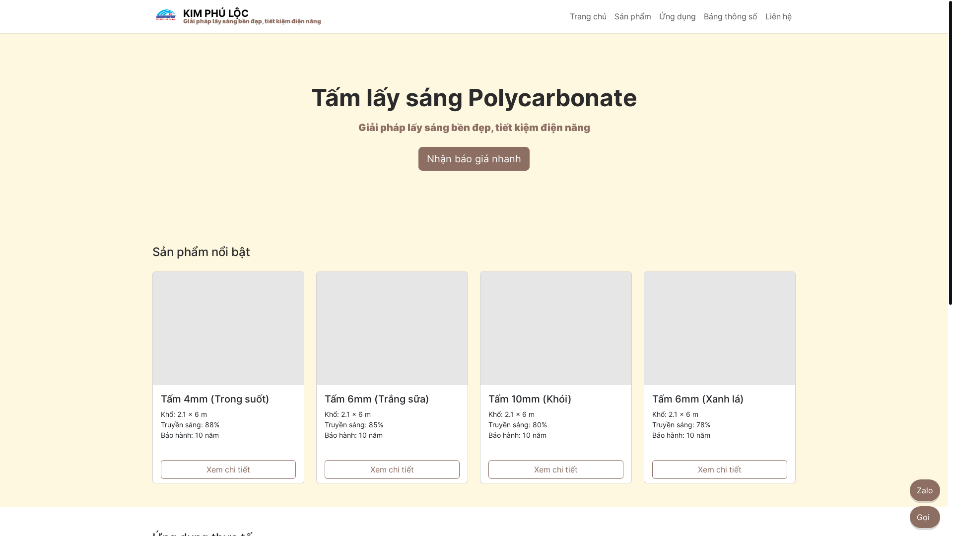View details of Tấm 6mm (Trắng sữa)

point(392,469)
